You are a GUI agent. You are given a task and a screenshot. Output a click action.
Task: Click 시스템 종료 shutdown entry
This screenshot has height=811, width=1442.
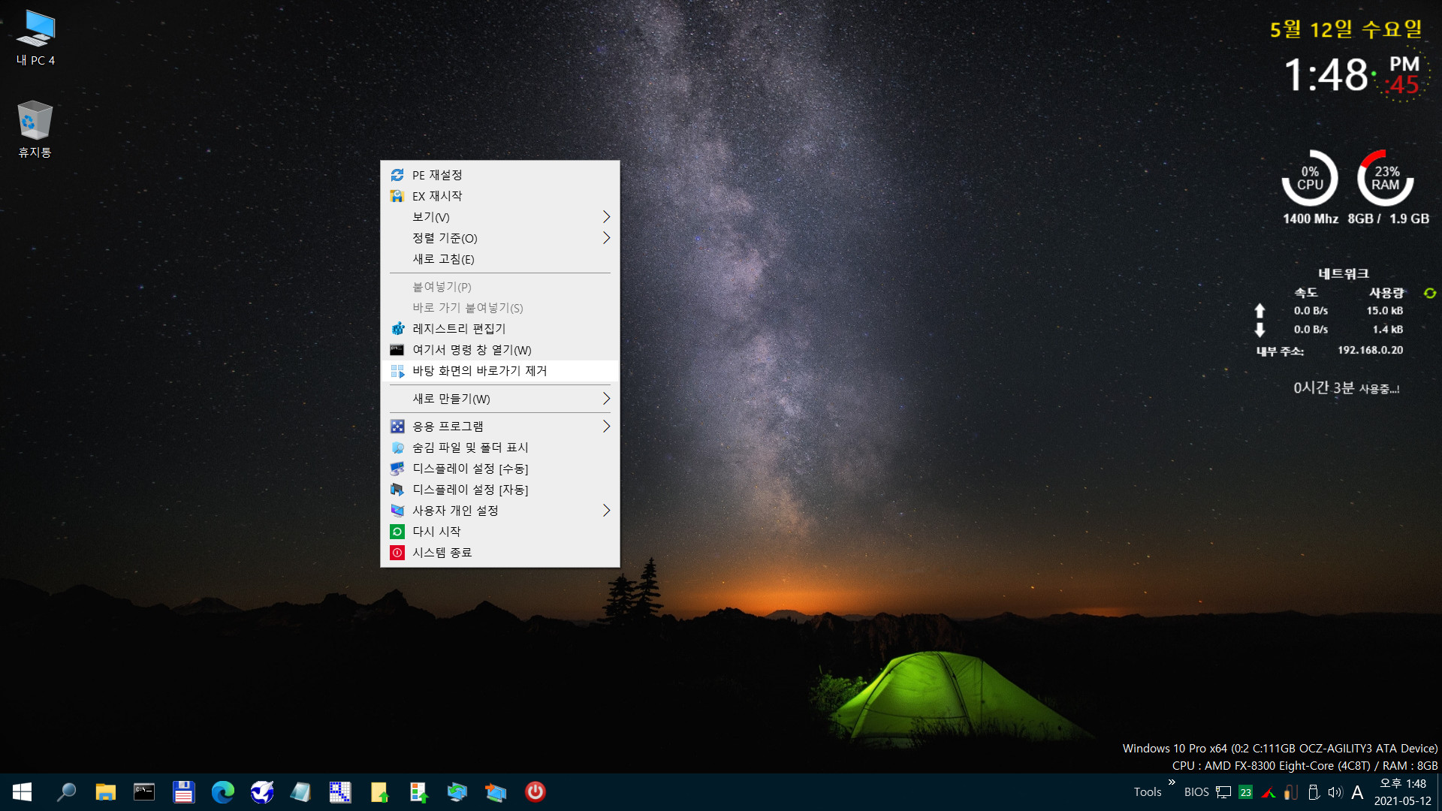coord(500,553)
